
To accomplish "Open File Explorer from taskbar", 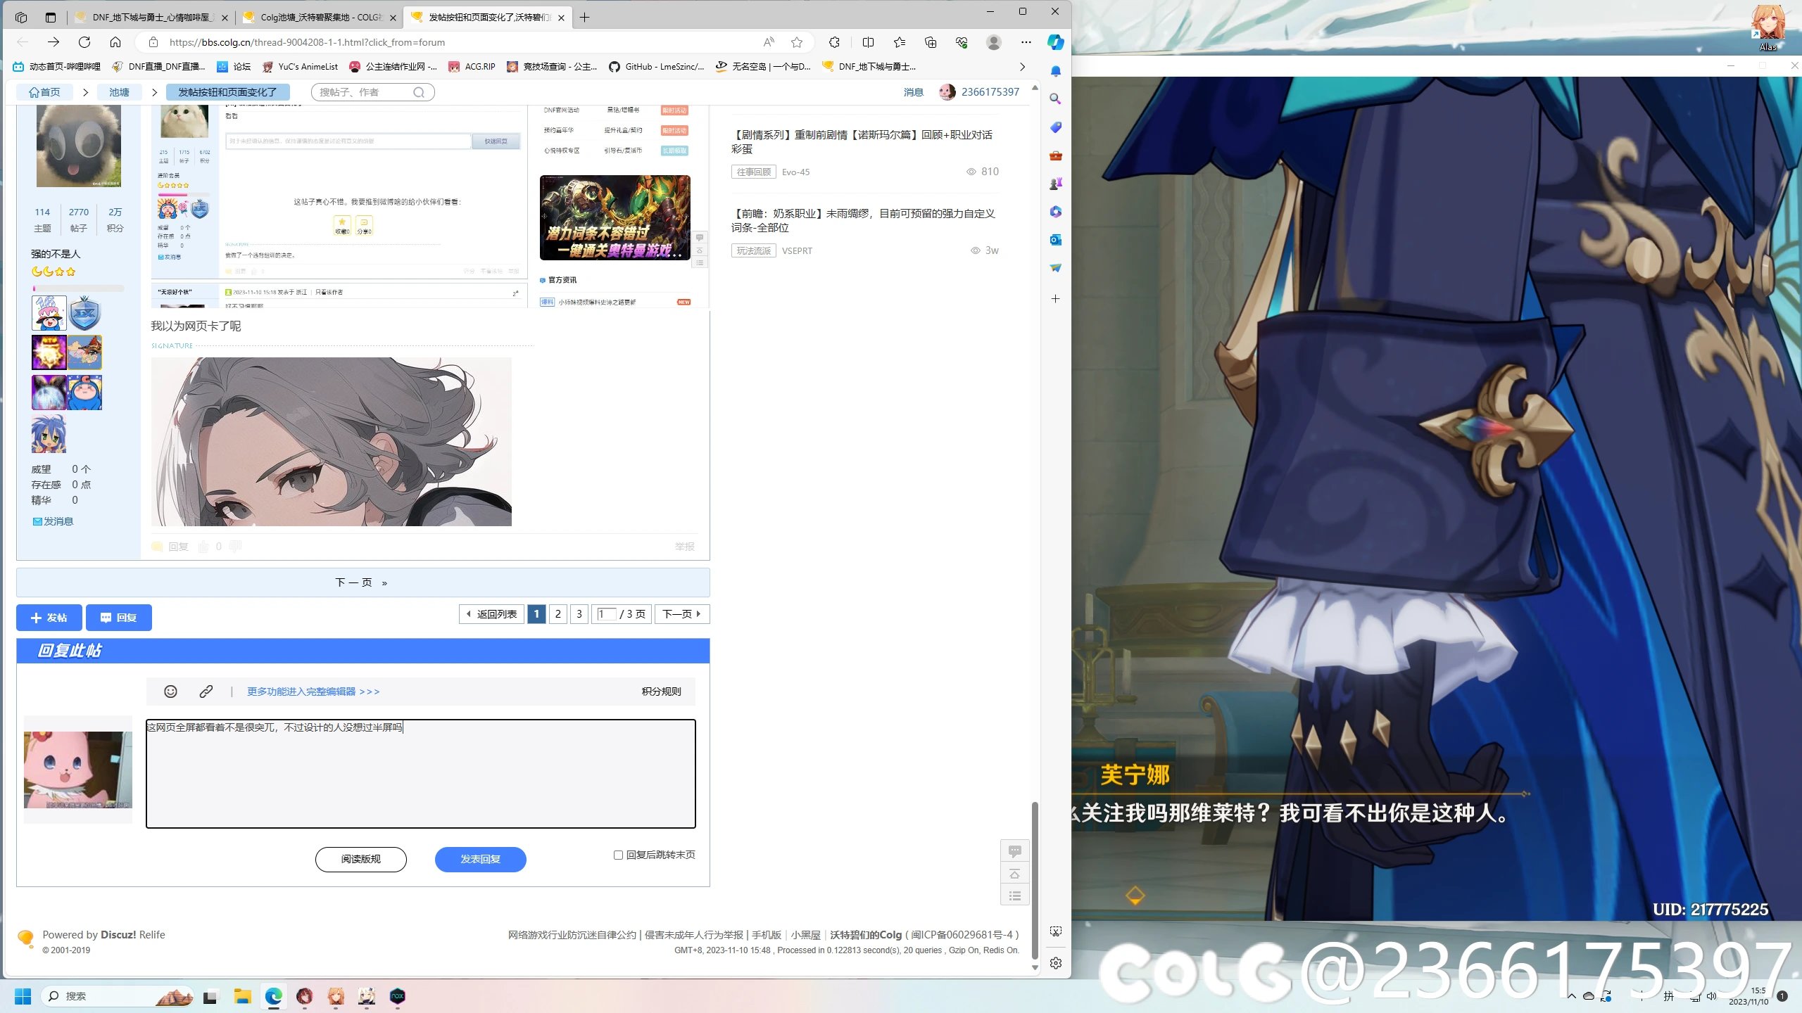I will [x=242, y=996].
